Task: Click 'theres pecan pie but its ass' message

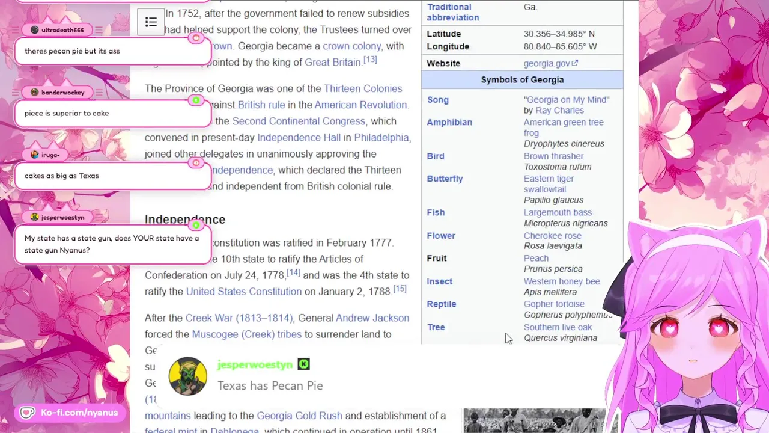Action: coord(112,51)
